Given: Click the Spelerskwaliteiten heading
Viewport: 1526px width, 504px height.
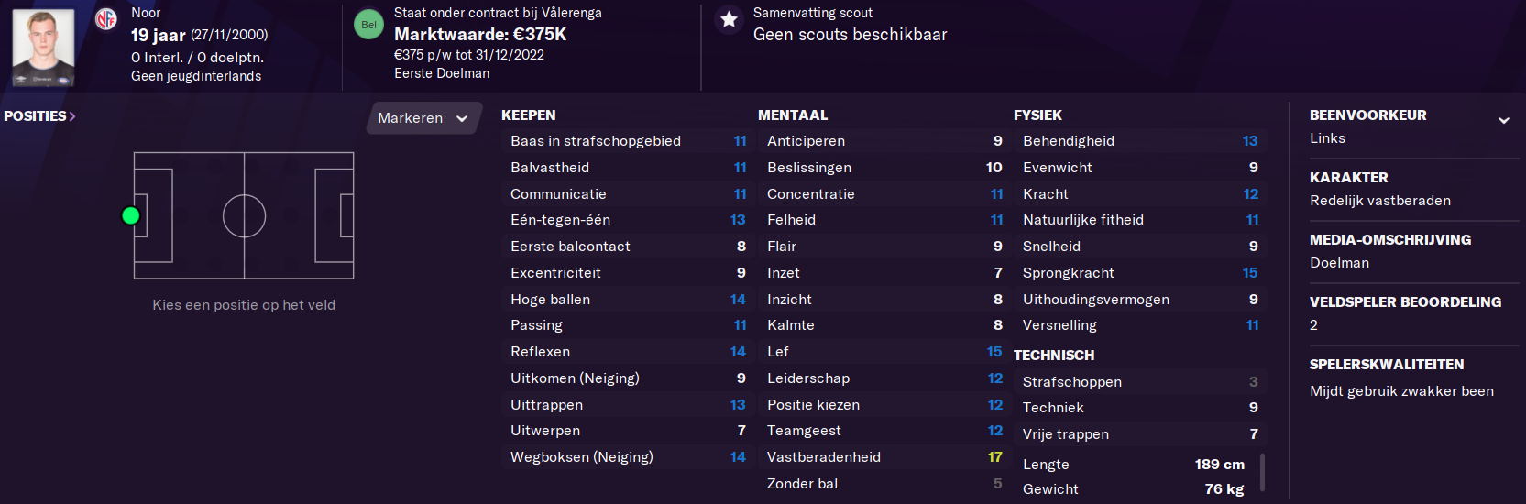Looking at the screenshot, I should coord(1387,365).
